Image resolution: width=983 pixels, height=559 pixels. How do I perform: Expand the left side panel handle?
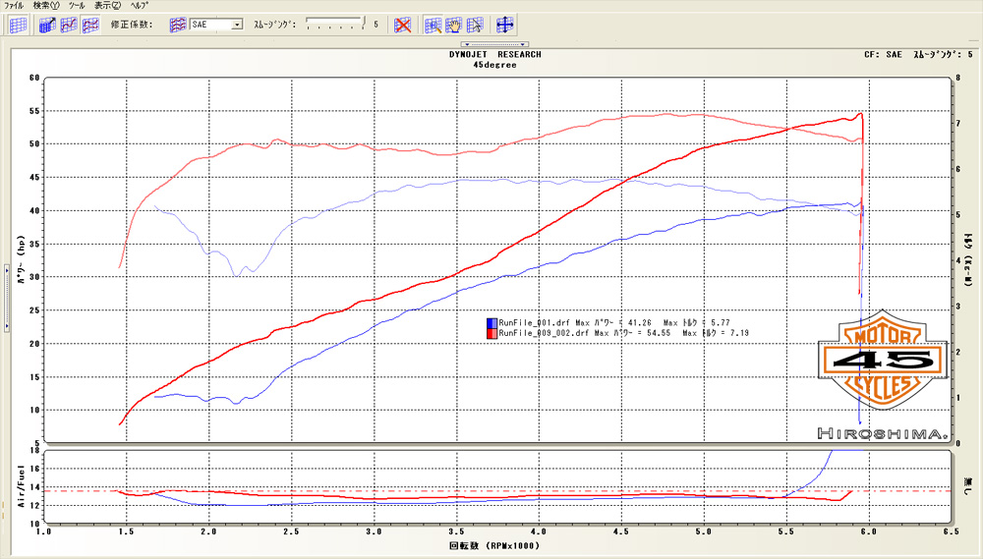(4, 296)
